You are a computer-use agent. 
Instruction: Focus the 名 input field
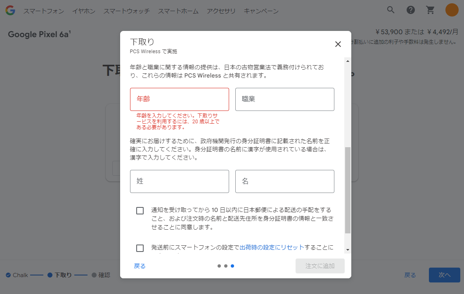click(x=285, y=181)
